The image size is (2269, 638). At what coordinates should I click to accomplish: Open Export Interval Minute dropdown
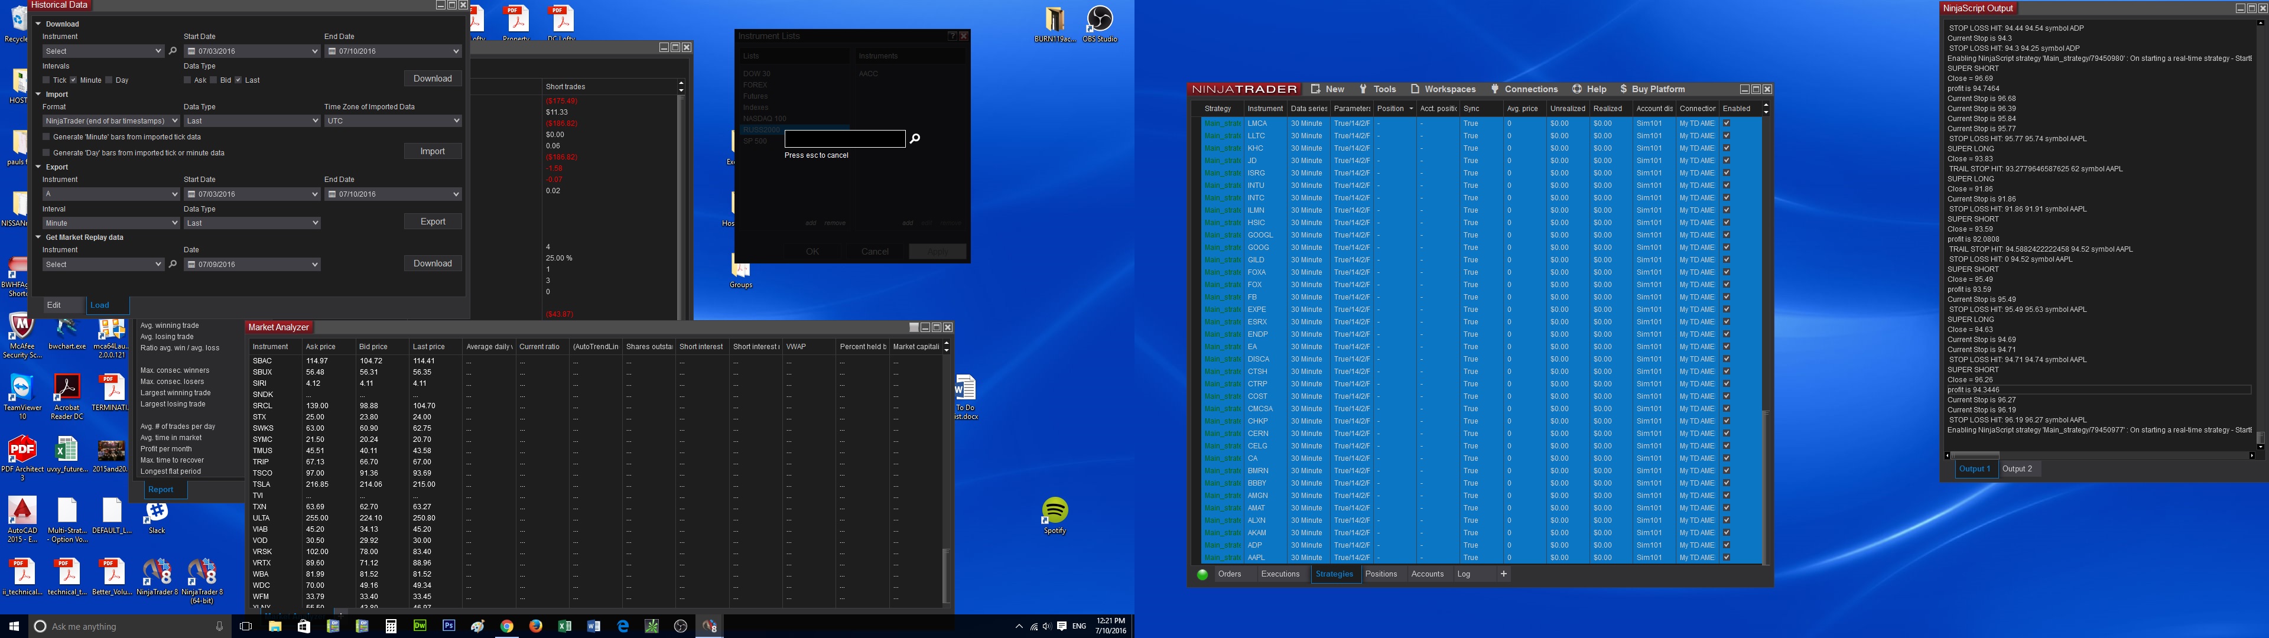tap(111, 223)
